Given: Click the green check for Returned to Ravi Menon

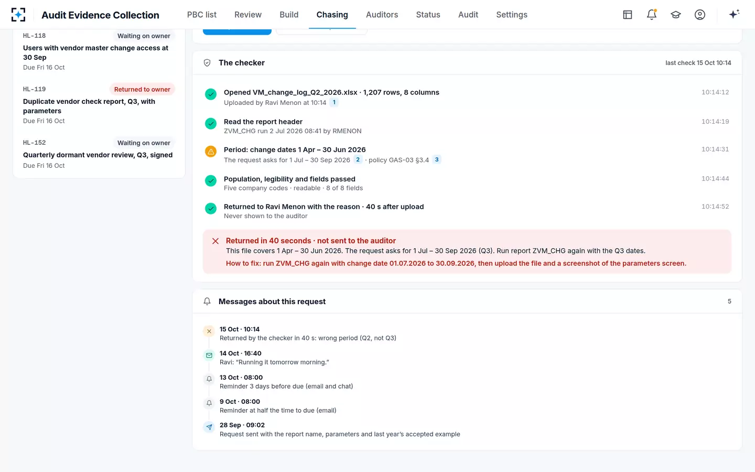Looking at the screenshot, I should pyautogui.click(x=211, y=209).
